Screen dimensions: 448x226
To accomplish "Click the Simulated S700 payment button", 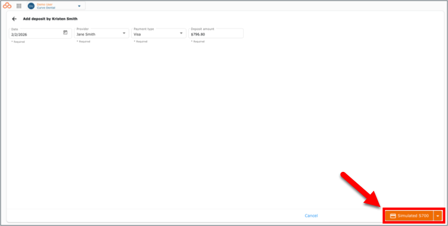I will [409, 216].
